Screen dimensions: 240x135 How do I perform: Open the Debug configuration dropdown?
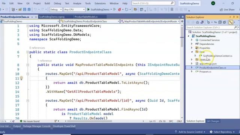[x=56, y=9]
